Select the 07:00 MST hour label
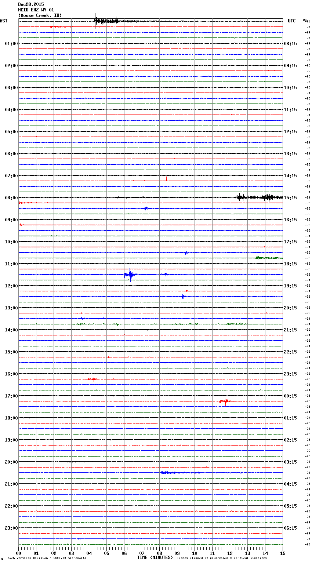This screenshot has width=312, height=563. (11, 175)
